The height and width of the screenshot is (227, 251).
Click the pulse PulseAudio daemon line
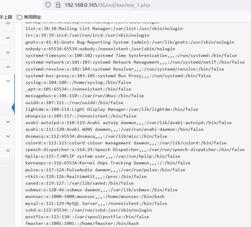coord(105,170)
